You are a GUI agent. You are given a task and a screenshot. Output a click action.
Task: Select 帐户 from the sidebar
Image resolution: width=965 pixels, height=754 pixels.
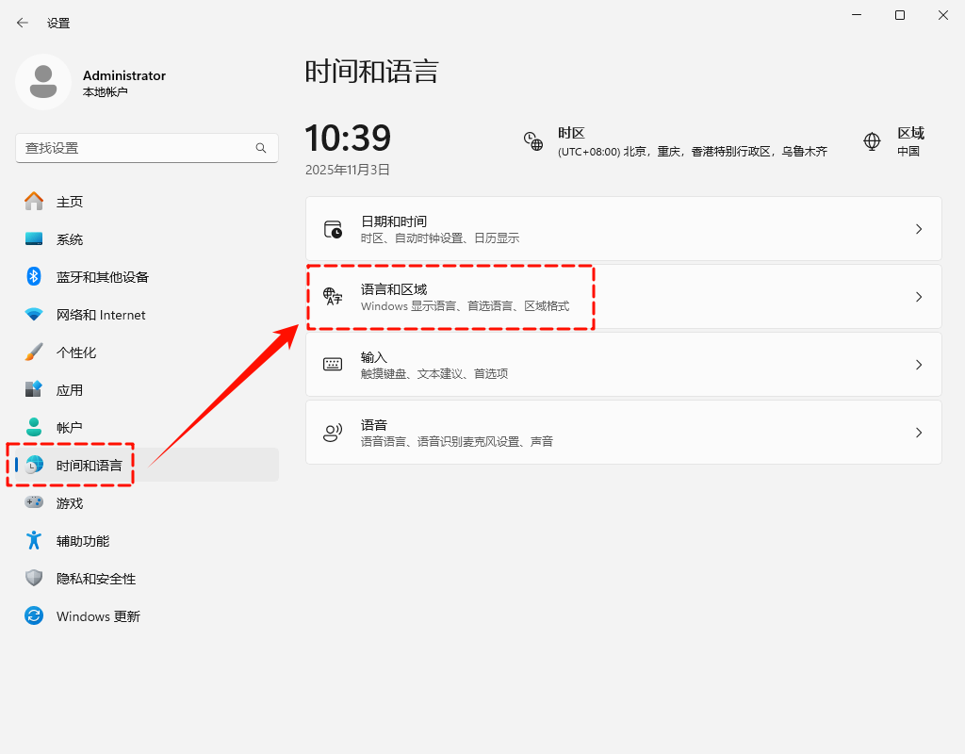pyautogui.click(x=68, y=427)
